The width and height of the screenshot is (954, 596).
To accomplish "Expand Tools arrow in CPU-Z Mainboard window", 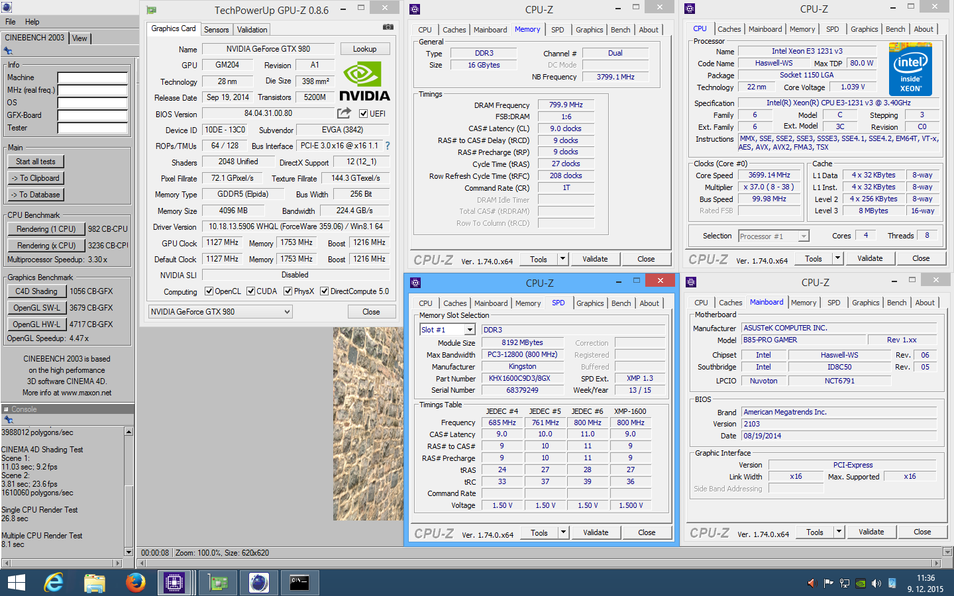I will (839, 532).
